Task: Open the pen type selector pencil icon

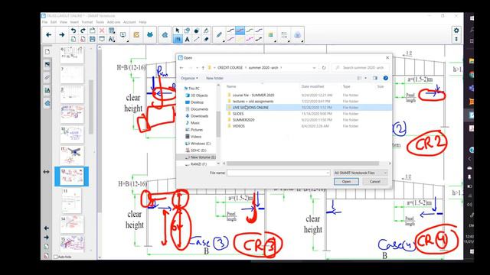Action: [x=219, y=35]
